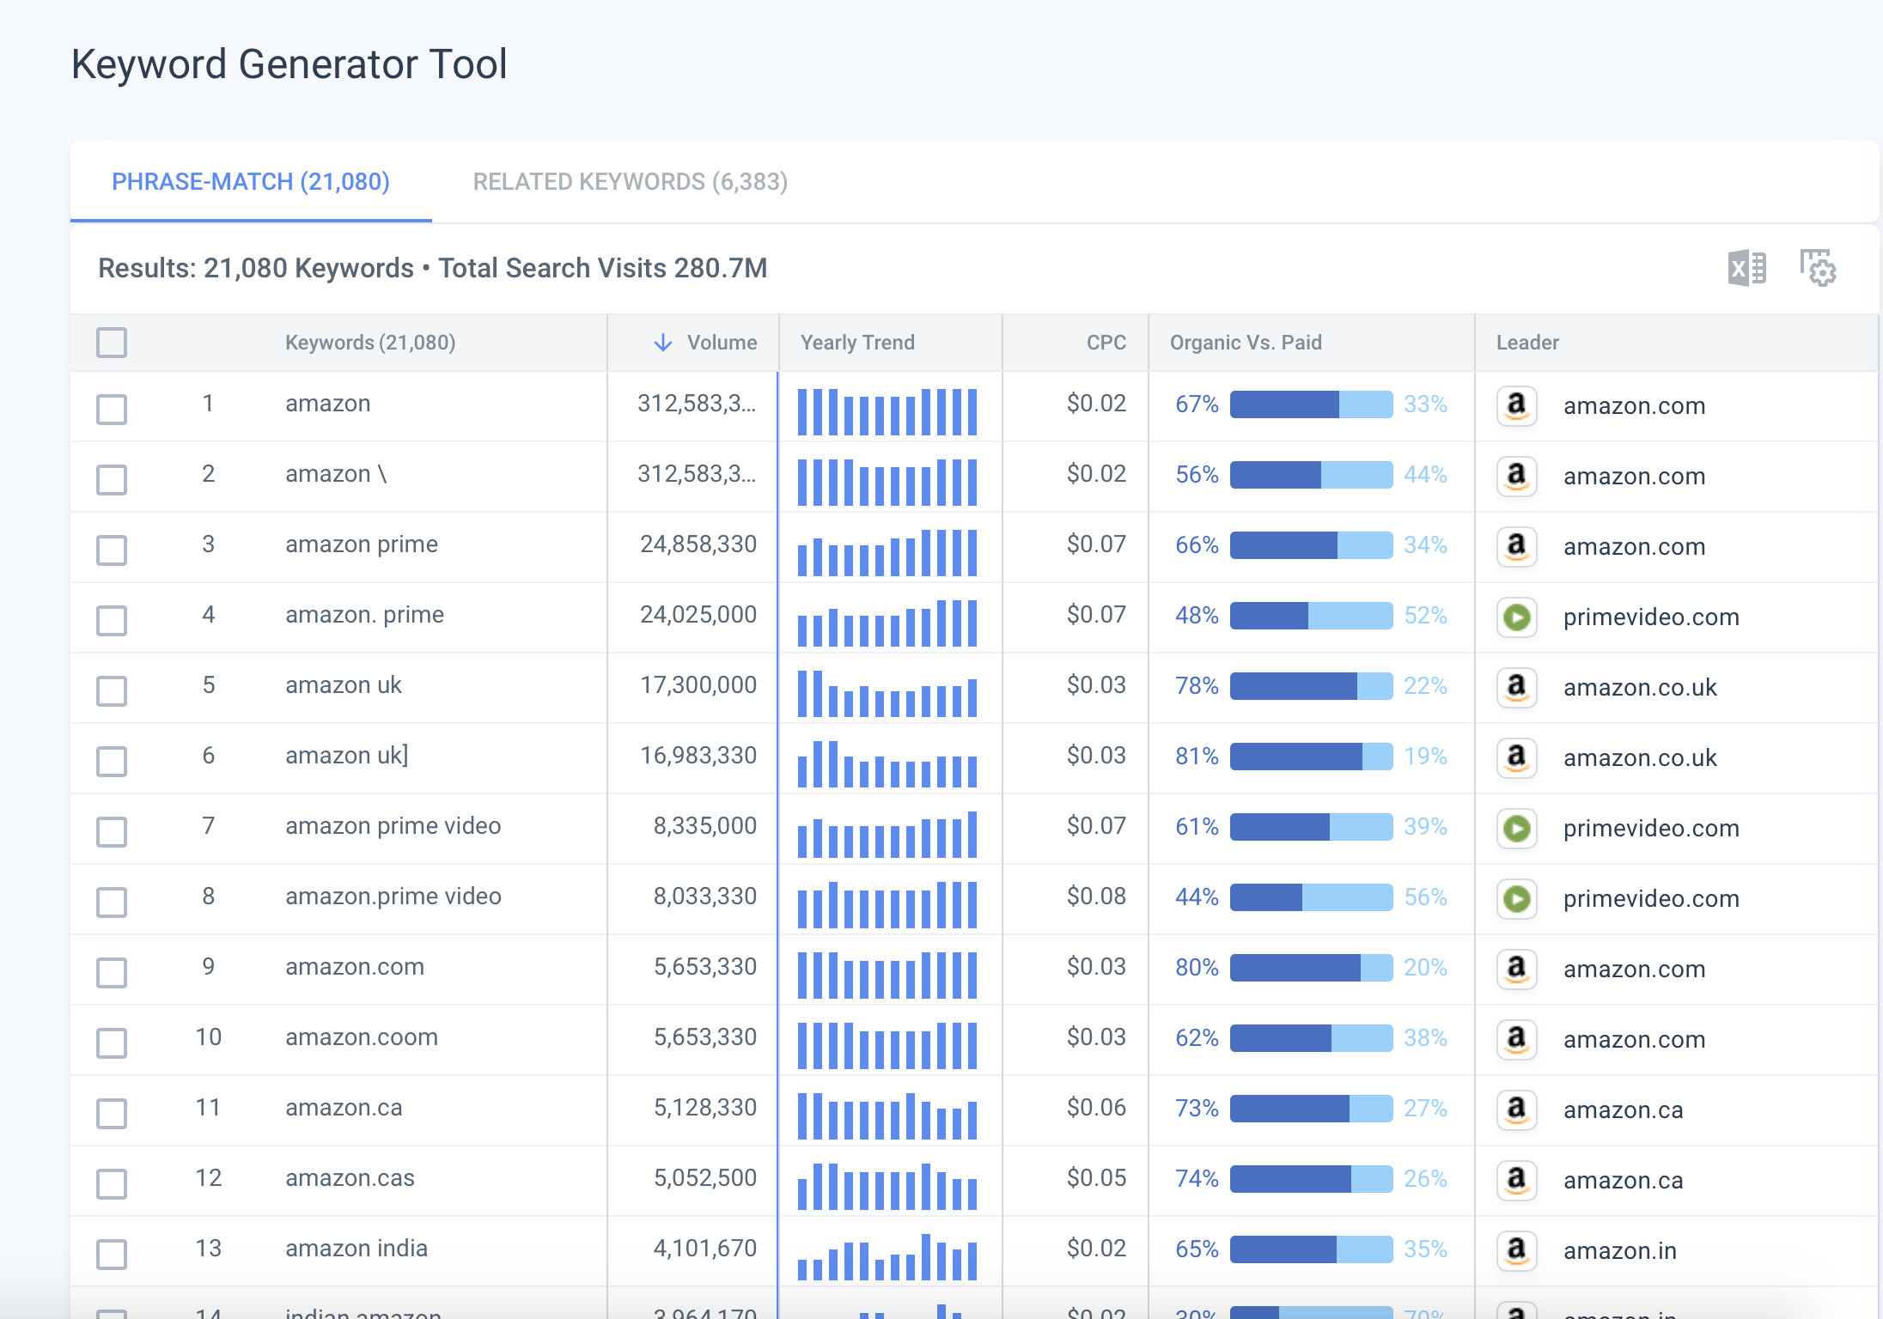Select checkbox for amazon prime video
Viewport: 1883px width, 1319px height.
112,831
